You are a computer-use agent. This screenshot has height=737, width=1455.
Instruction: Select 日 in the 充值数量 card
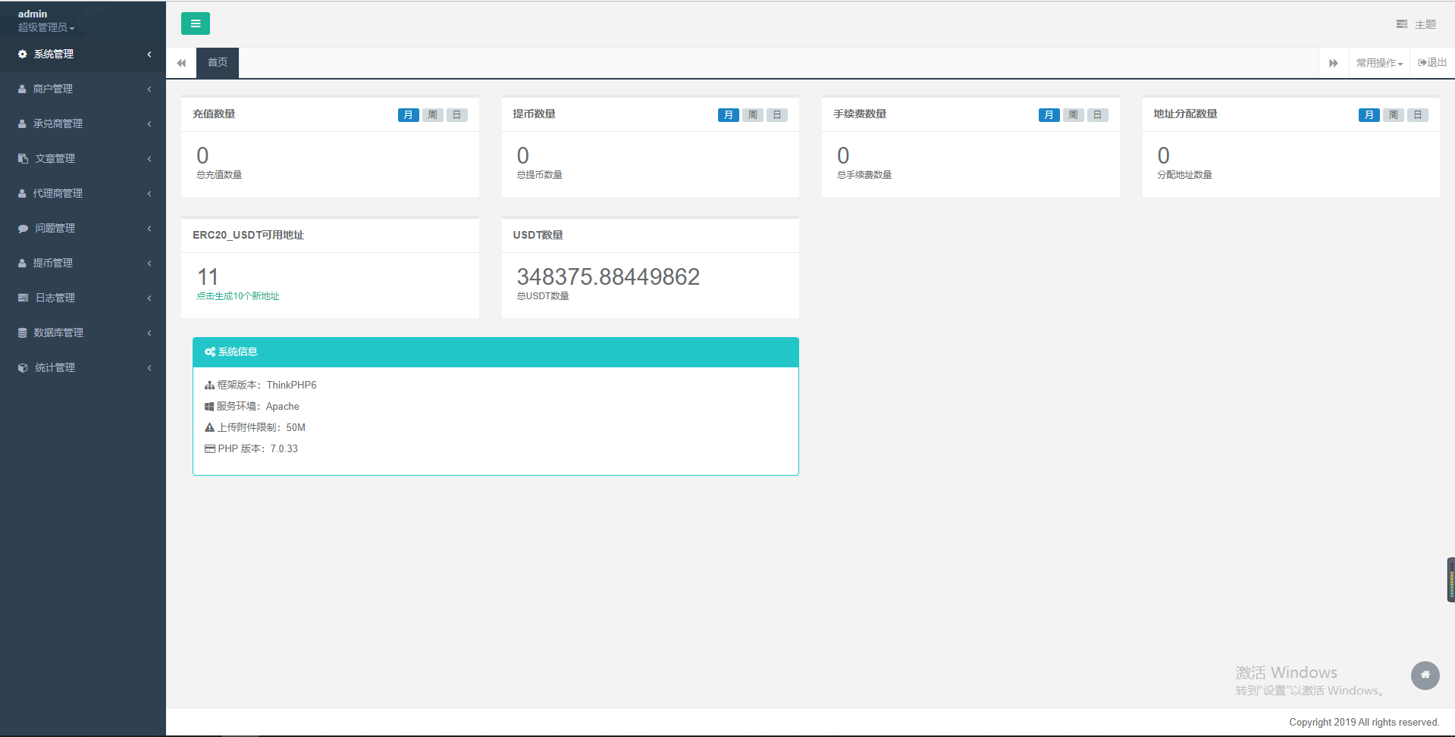pos(456,115)
